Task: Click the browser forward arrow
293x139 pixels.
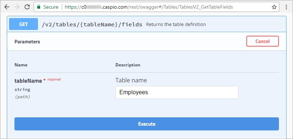Action: [x=17, y=7]
